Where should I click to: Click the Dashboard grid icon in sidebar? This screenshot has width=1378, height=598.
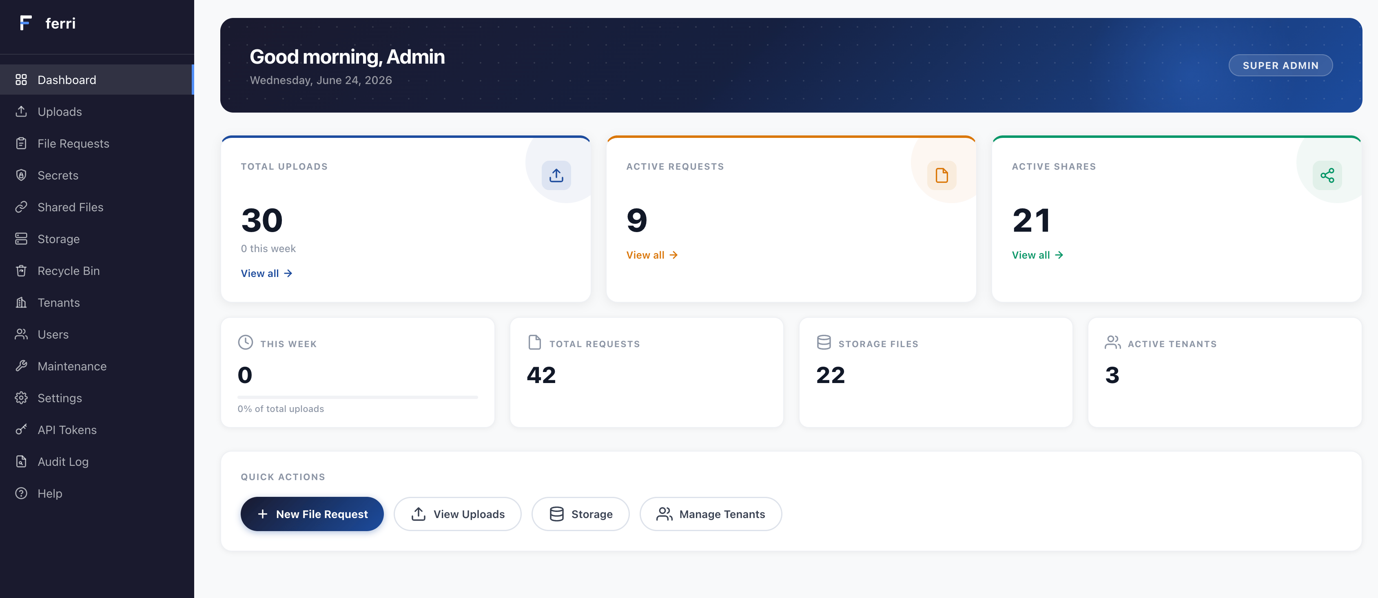[21, 80]
